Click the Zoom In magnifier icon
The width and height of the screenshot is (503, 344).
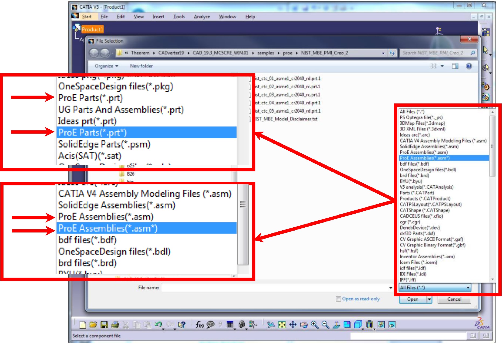point(315,325)
